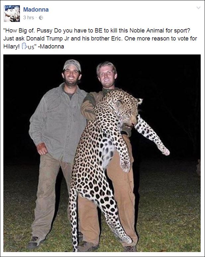This screenshot has width=205, height=257.
Task: Click the emoji icon after "Hilary!"
Action: 24,46
